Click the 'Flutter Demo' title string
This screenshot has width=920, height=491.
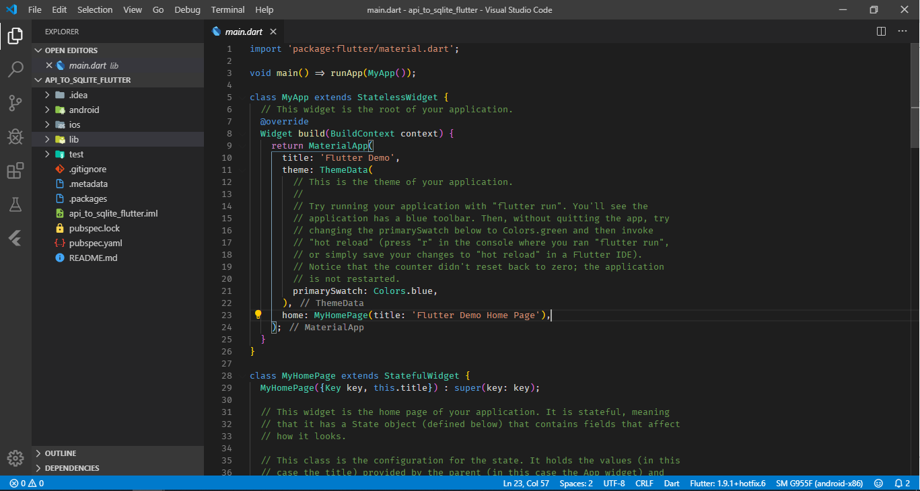pos(357,158)
